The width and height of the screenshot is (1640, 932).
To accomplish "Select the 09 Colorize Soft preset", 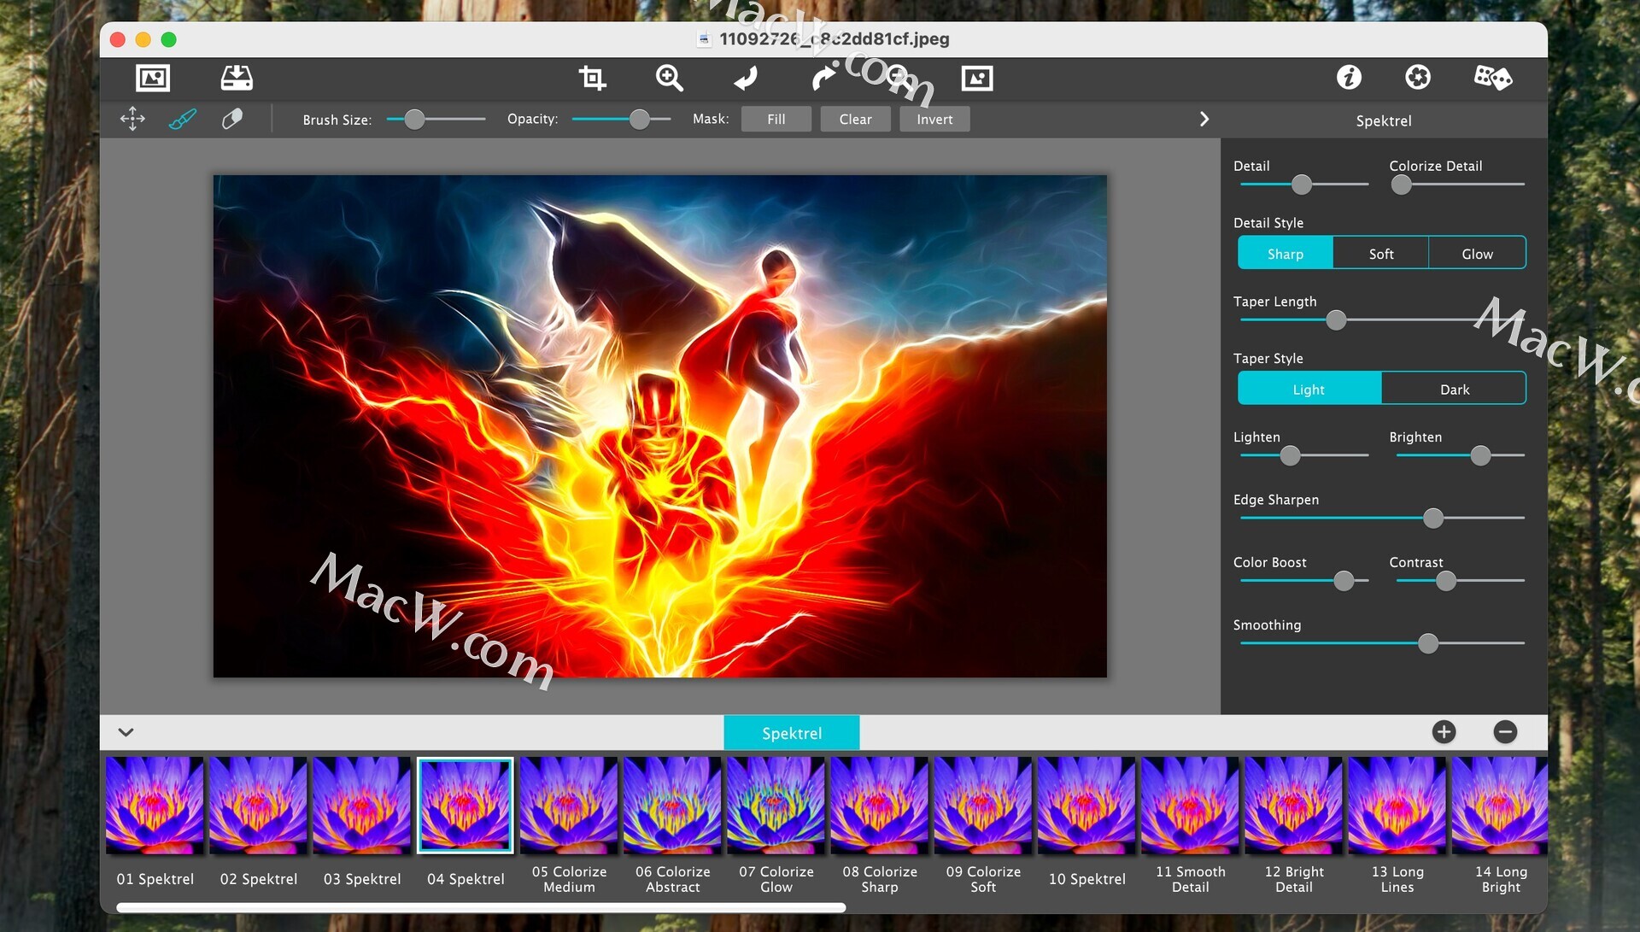I will coord(983,806).
